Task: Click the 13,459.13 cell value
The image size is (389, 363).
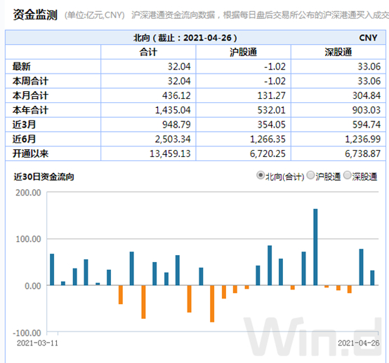Action: pyautogui.click(x=170, y=153)
